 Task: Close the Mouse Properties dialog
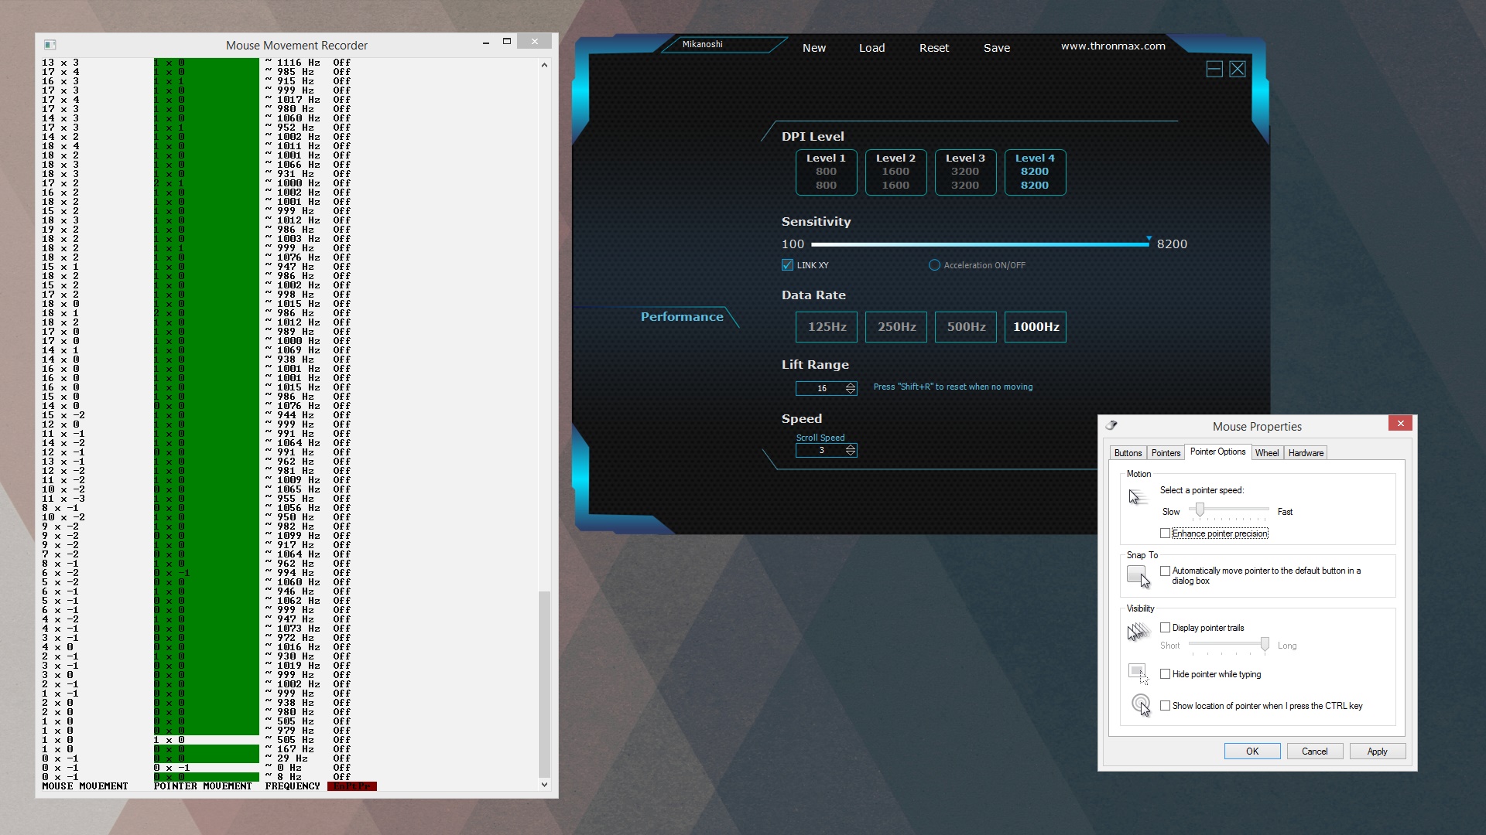(1399, 423)
